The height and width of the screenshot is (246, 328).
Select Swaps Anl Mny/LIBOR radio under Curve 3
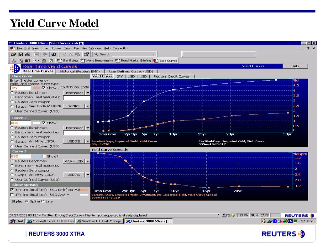click(12, 175)
